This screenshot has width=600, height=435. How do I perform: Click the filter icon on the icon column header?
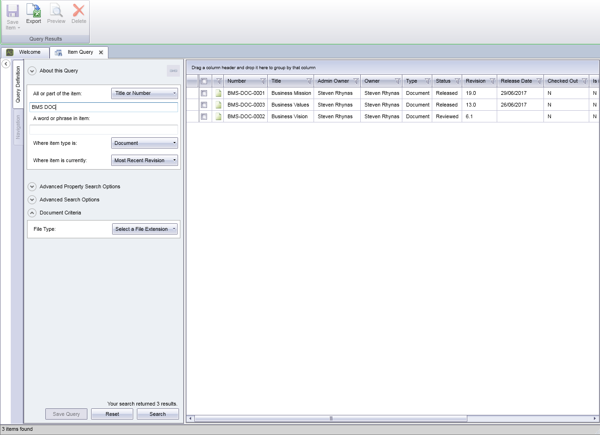(x=219, y=81)
